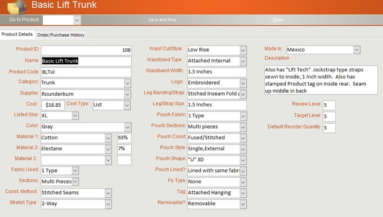
Task: Open the Listed Size dropdown
Action: coord(75,116)
